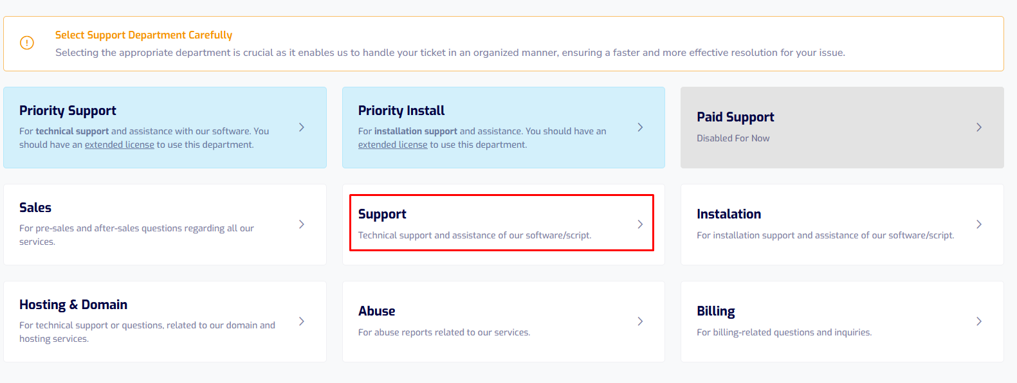This screenshot has width=1017, height=383.
Task: Choose the Sales department title
Action: pos(35,208)
